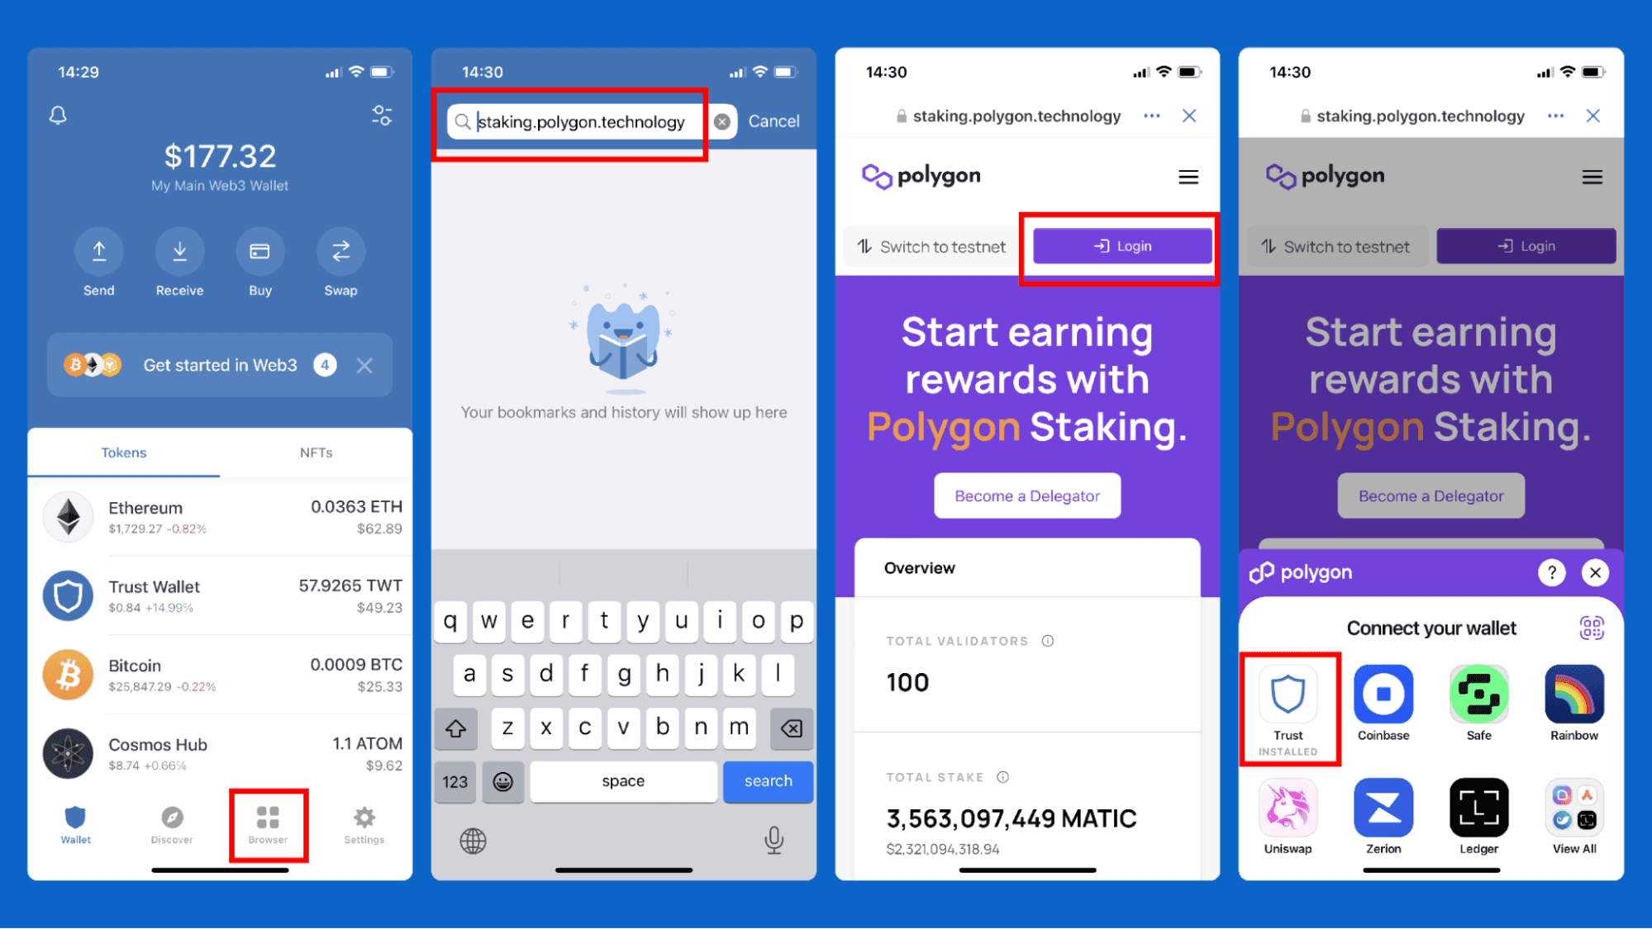Click the Login button on Polygon

[1121, 246]
